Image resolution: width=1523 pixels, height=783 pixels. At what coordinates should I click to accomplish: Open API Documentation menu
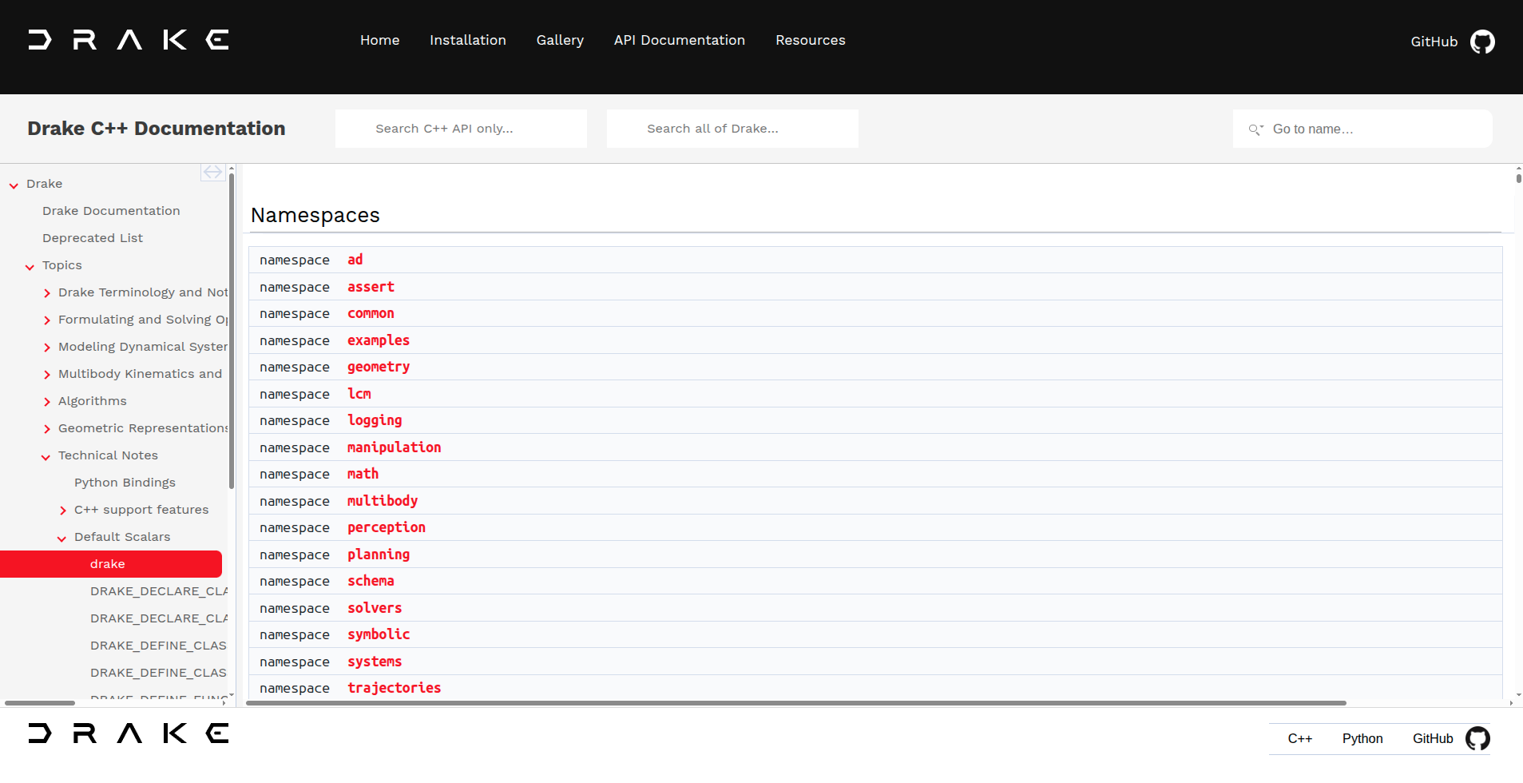point(680,40)
